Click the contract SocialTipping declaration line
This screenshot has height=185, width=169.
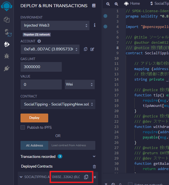click(147, 53)
